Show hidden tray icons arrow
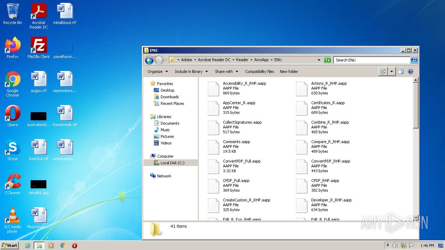The width and height of the screenshot is (445, 250). tap(388, 245)
